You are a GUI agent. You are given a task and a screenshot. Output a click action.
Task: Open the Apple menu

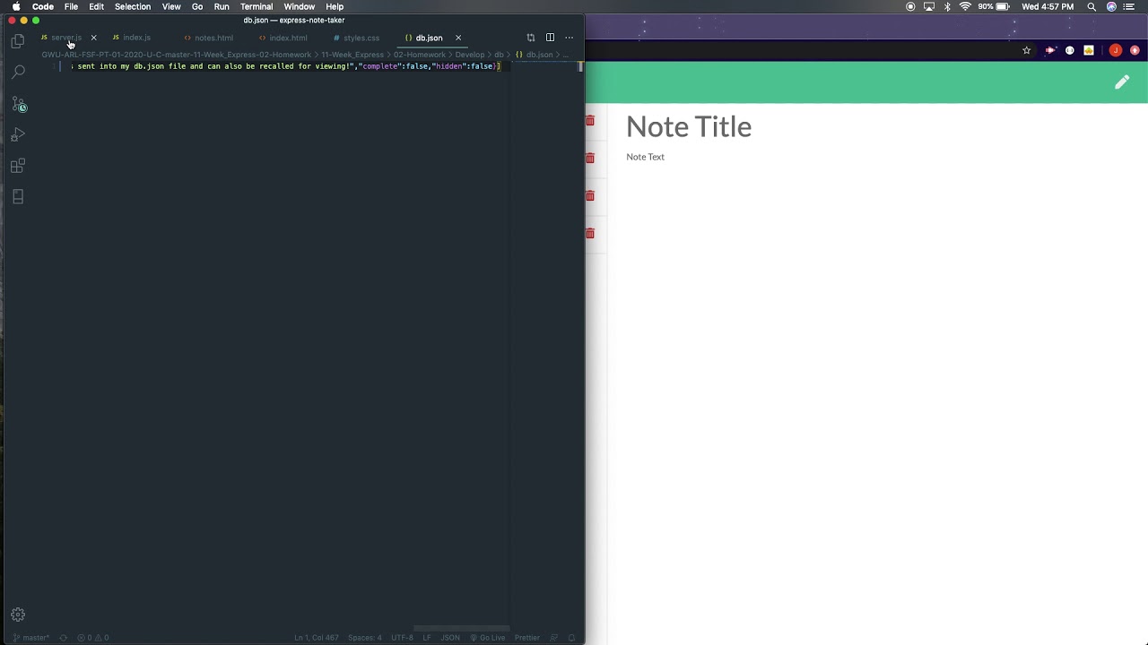coord(16,6)
